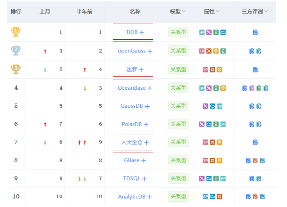This screenshot has width=287, height=207.
Task: Click the bronze third-place trophy icon
Action: 16,69
